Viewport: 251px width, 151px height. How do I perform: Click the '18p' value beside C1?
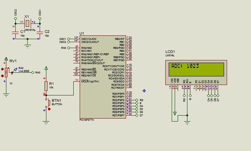click(x=22, y=35)
